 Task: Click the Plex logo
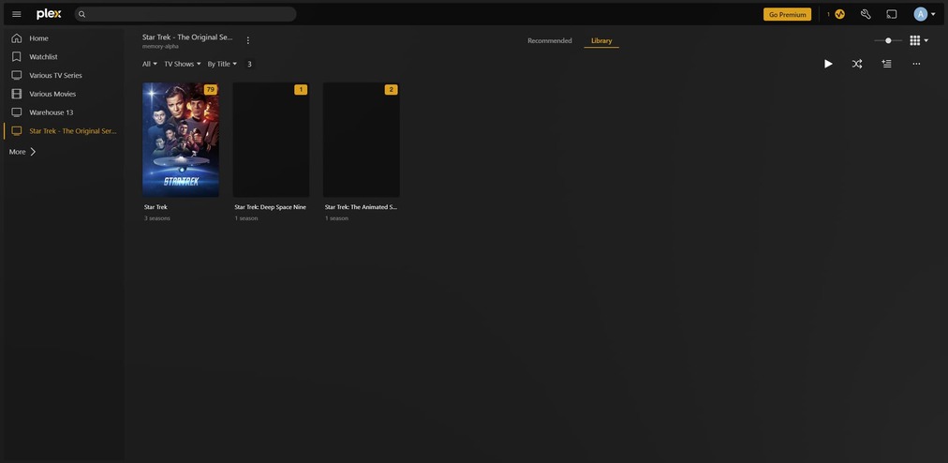(x=49, y=14)
